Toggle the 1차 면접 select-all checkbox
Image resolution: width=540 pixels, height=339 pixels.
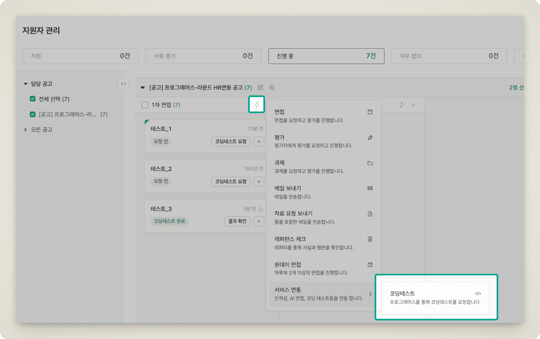[145, 105]
